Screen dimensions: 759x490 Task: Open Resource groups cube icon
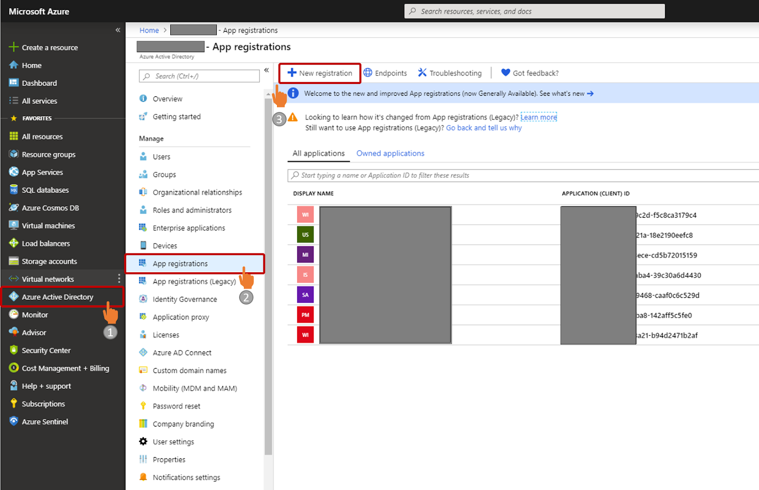coord(14,154)
